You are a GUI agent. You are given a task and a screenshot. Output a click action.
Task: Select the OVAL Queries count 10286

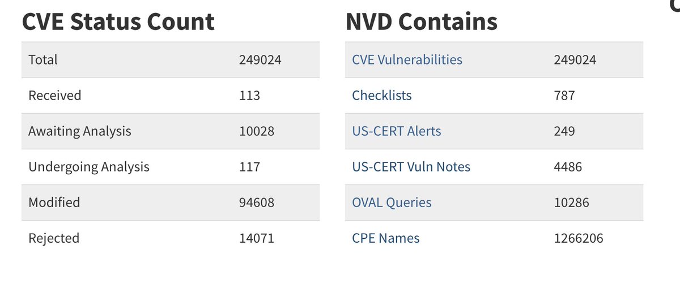point(571,202)
